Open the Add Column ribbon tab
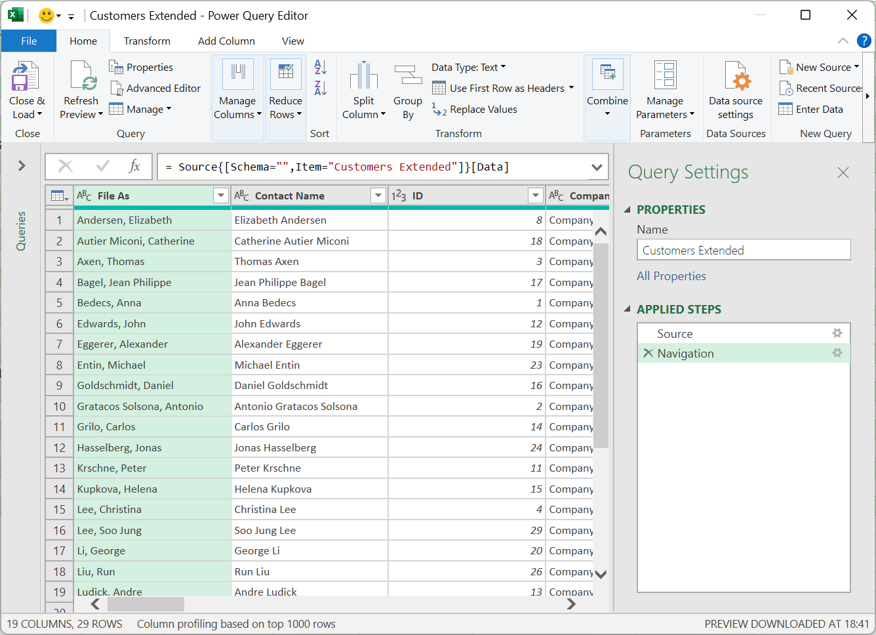The height and width of the screenshot is (635, 876). click(226, 41)
